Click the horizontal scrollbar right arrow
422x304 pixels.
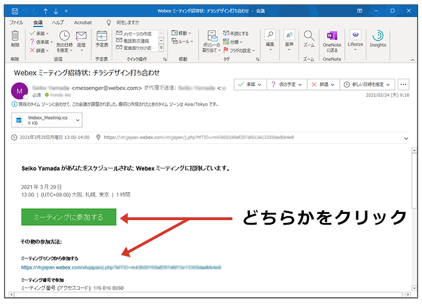(408, 294)
